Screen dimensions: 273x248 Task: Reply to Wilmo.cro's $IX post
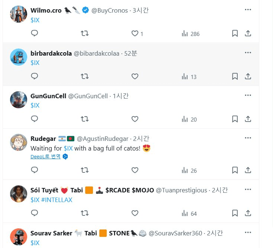[x=35, y=33]
